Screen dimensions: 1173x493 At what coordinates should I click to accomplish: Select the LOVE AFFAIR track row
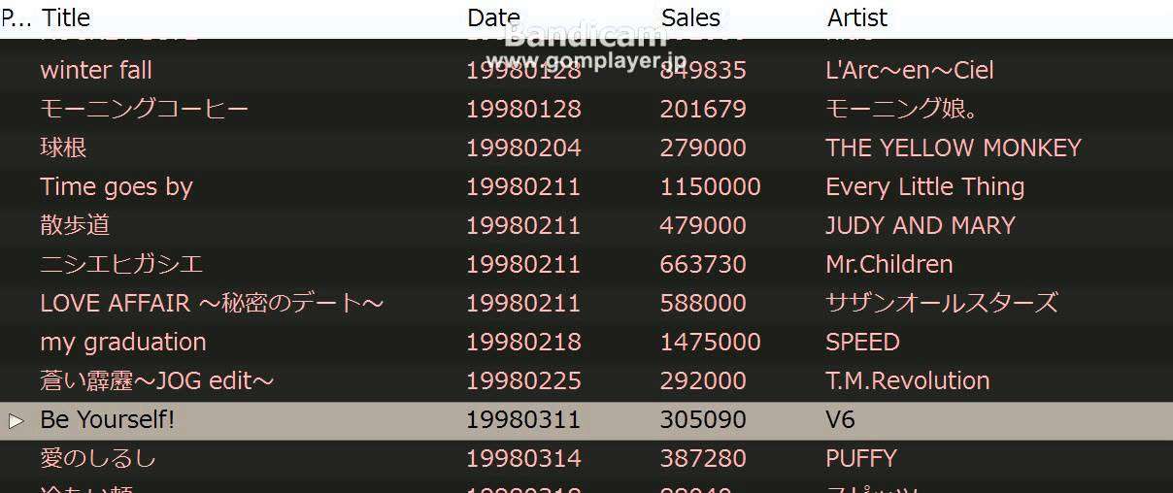click(586, 303)
